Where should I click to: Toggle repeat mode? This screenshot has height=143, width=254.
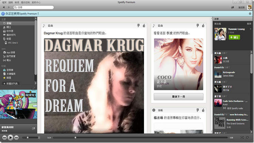[x=247, y=138]
